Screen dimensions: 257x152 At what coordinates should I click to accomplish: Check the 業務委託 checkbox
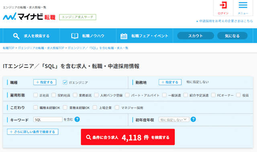(75, 95)
